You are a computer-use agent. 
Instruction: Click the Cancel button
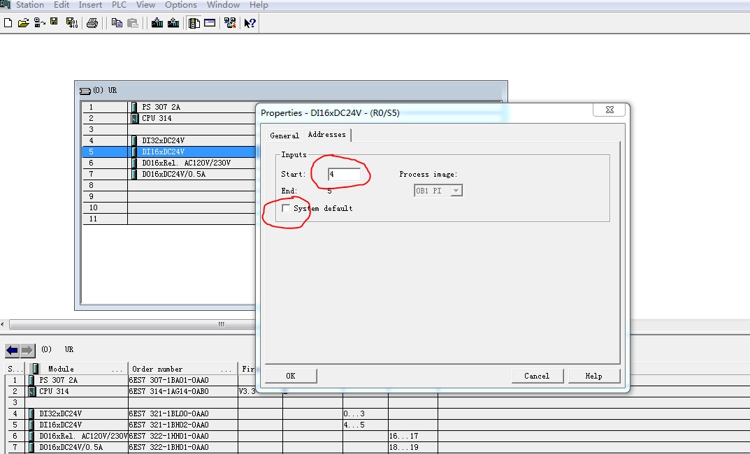tap(537, 376)
